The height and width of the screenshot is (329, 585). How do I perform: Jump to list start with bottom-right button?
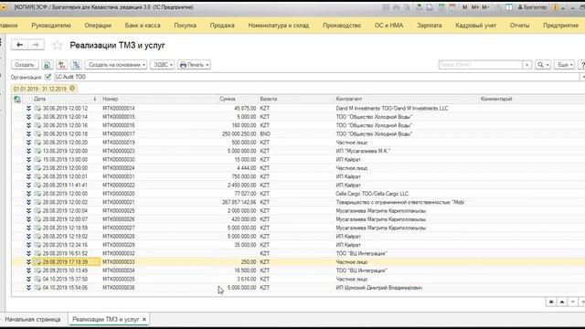point(551,302)
